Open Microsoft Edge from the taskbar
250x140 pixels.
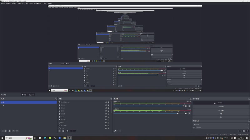pos(45,138)
